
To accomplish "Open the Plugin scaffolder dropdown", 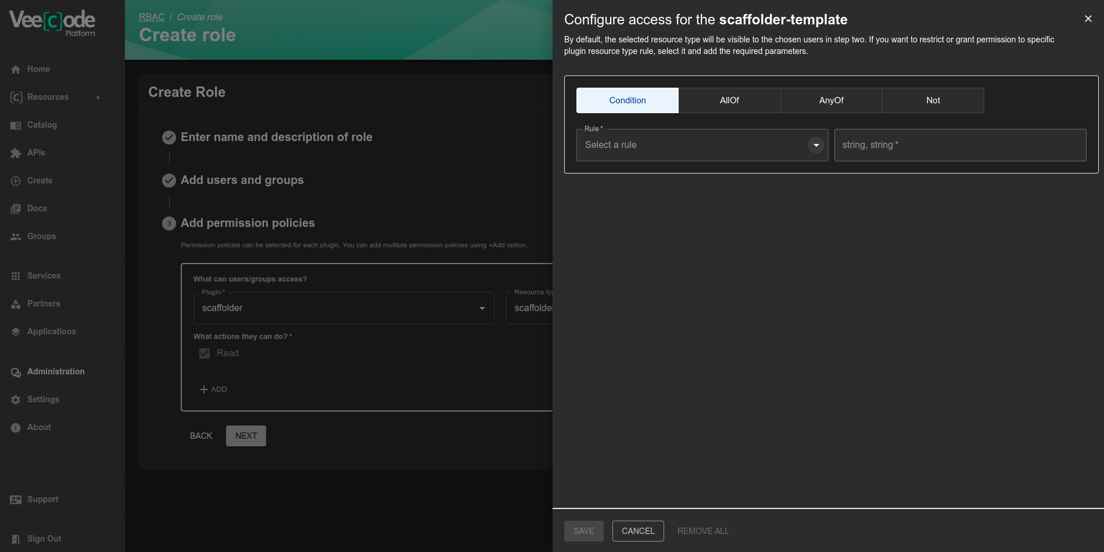I will [x=343, y=308].
